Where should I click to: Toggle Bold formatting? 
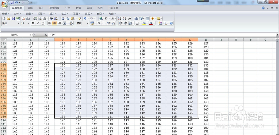[x=33, y=23]
